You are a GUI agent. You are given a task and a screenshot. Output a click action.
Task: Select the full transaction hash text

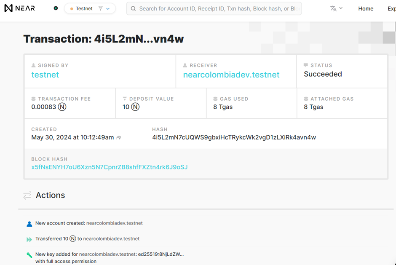(234, 137)
